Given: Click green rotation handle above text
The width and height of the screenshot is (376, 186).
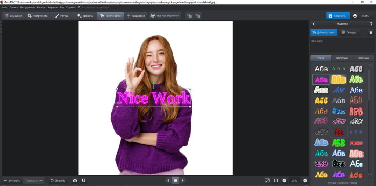Looking at the screenshot, I should point(154,83).
